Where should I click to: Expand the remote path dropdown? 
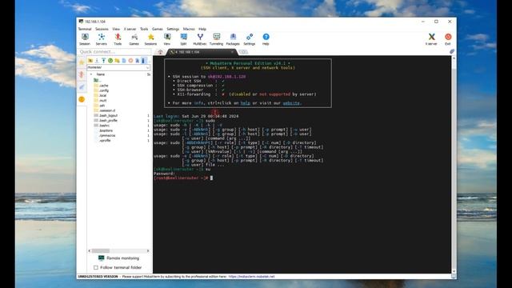click(147, 67)
